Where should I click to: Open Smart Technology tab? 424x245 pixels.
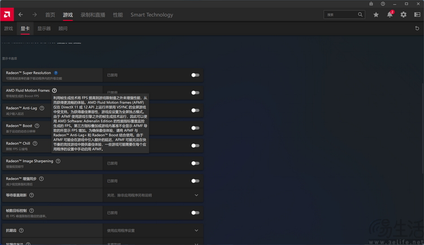coord(152,15)
